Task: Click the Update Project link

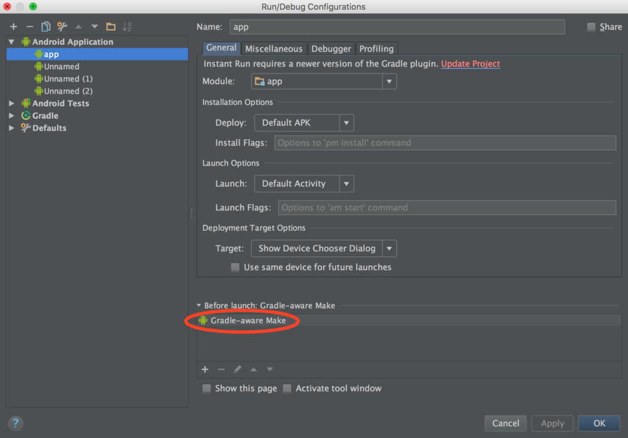Action: [x=470, y=64]
